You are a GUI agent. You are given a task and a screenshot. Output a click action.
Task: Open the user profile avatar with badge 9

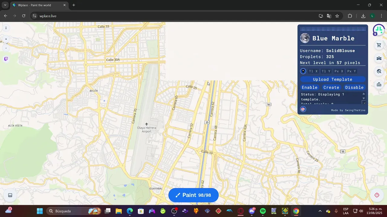tap(379, 30)
